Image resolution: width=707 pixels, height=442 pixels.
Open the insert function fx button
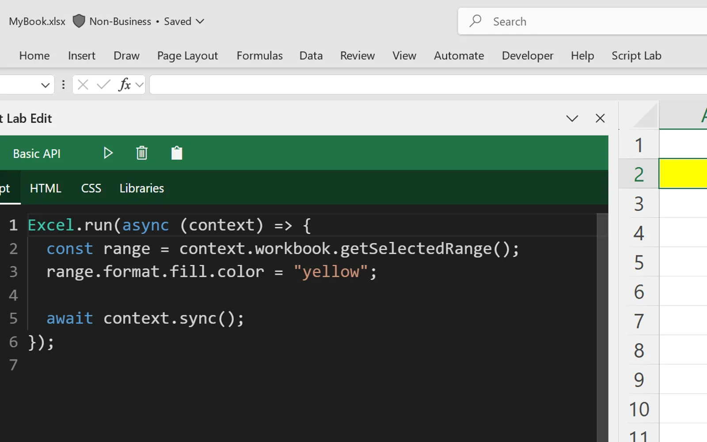[125, 84]
